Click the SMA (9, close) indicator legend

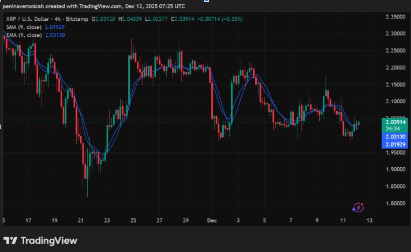coord(24,27)
